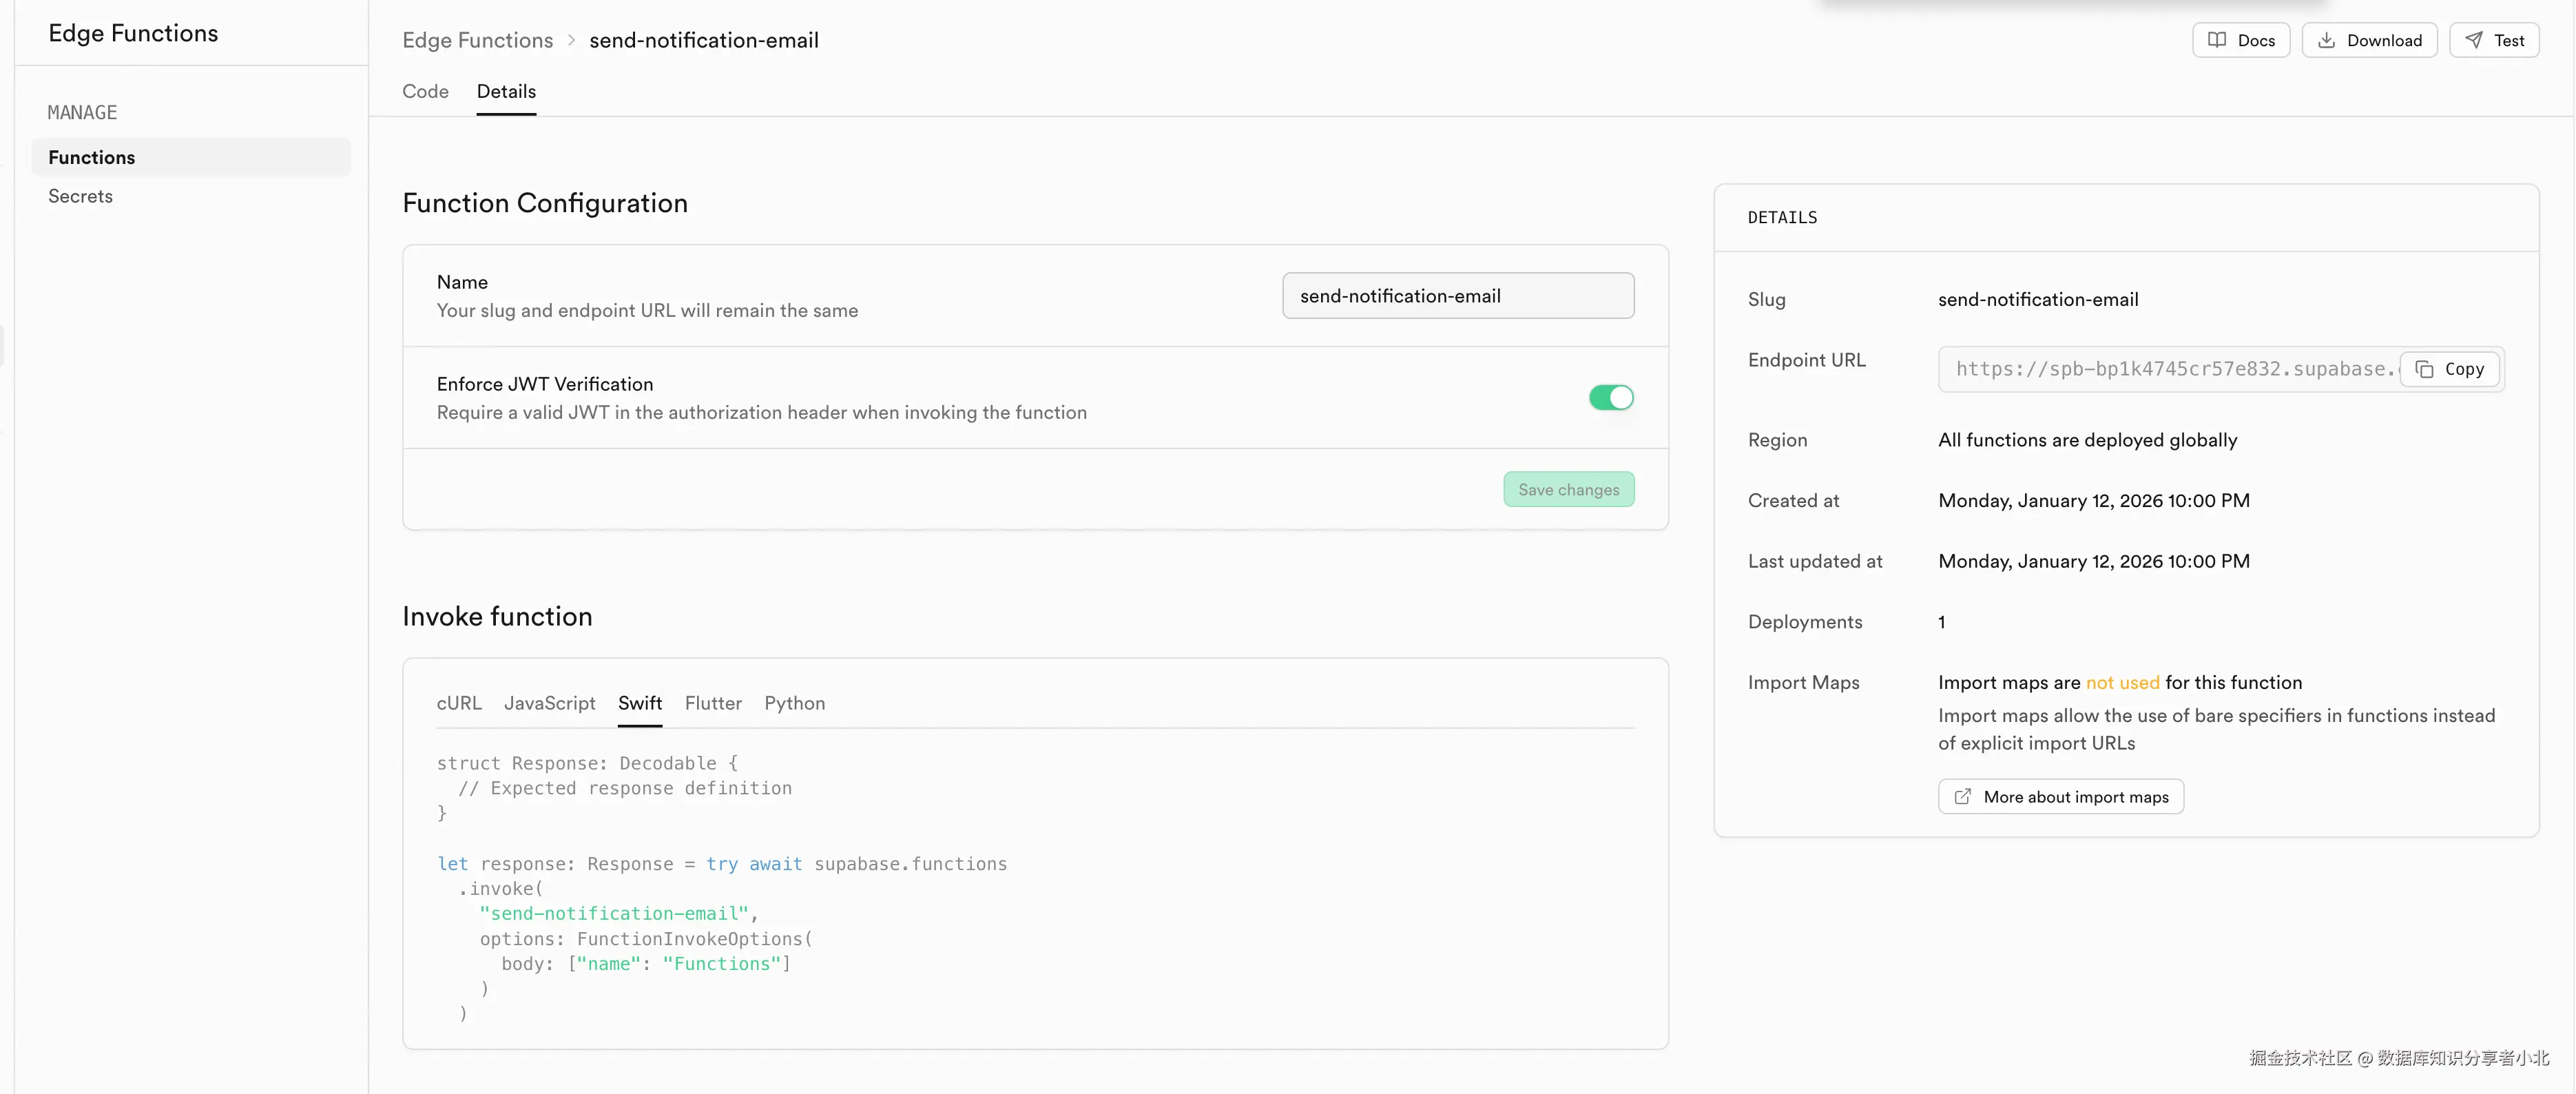Image resolution: width=2576 pixels, height=1094 pixels.
Task: Click breadcrumb chevron after Edge Functions
Action: pyautogui.click(x=571, y=40)
